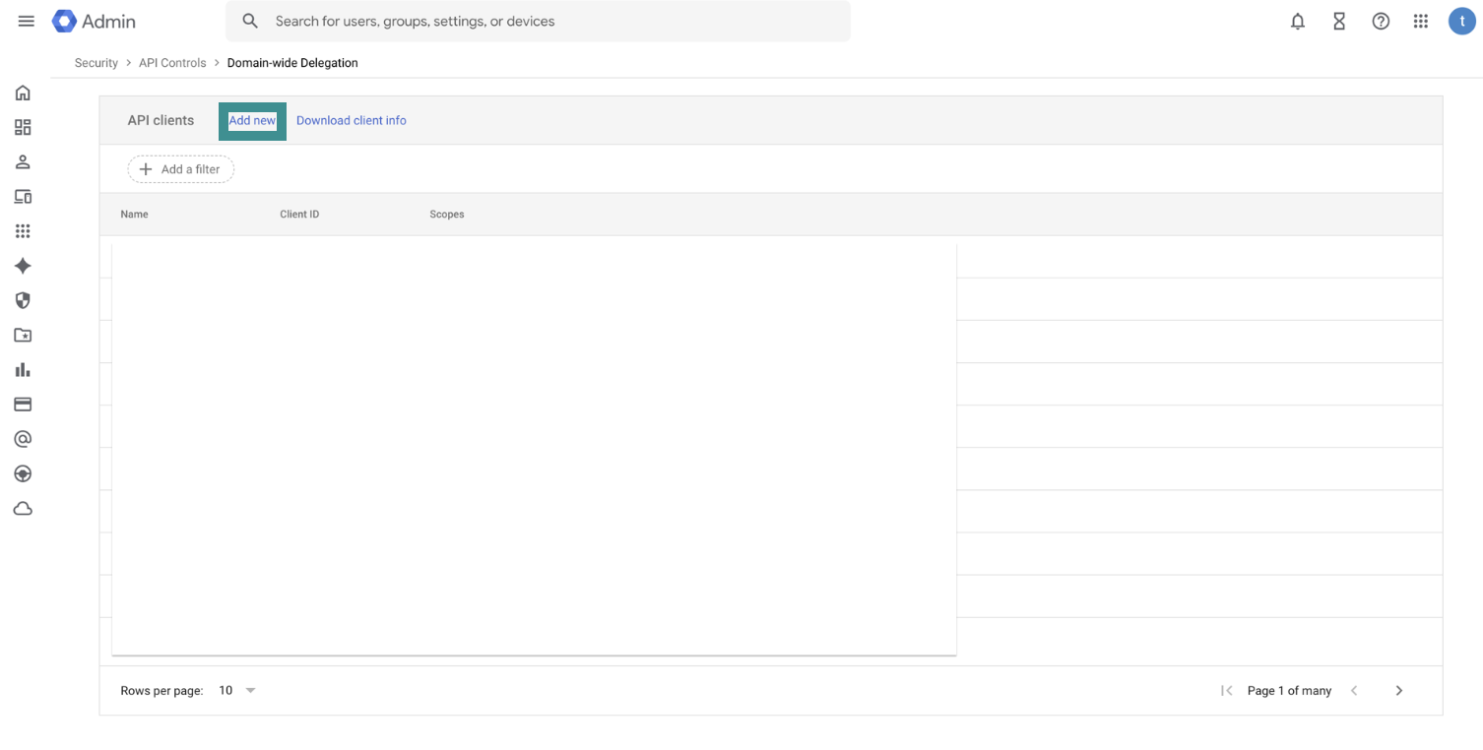
Task: Navigate to Security via the breadcrumb
Action: 96,62
